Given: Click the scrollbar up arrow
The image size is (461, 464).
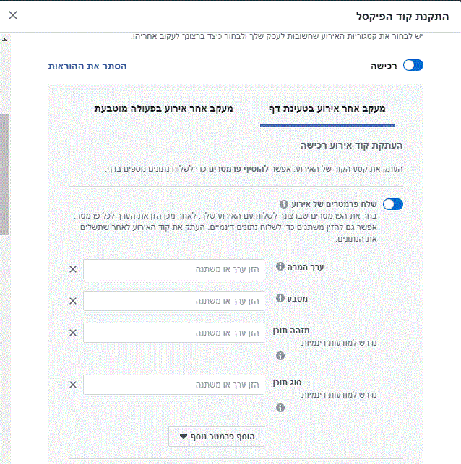Looking at the screenshot, I should coord(5,40).
